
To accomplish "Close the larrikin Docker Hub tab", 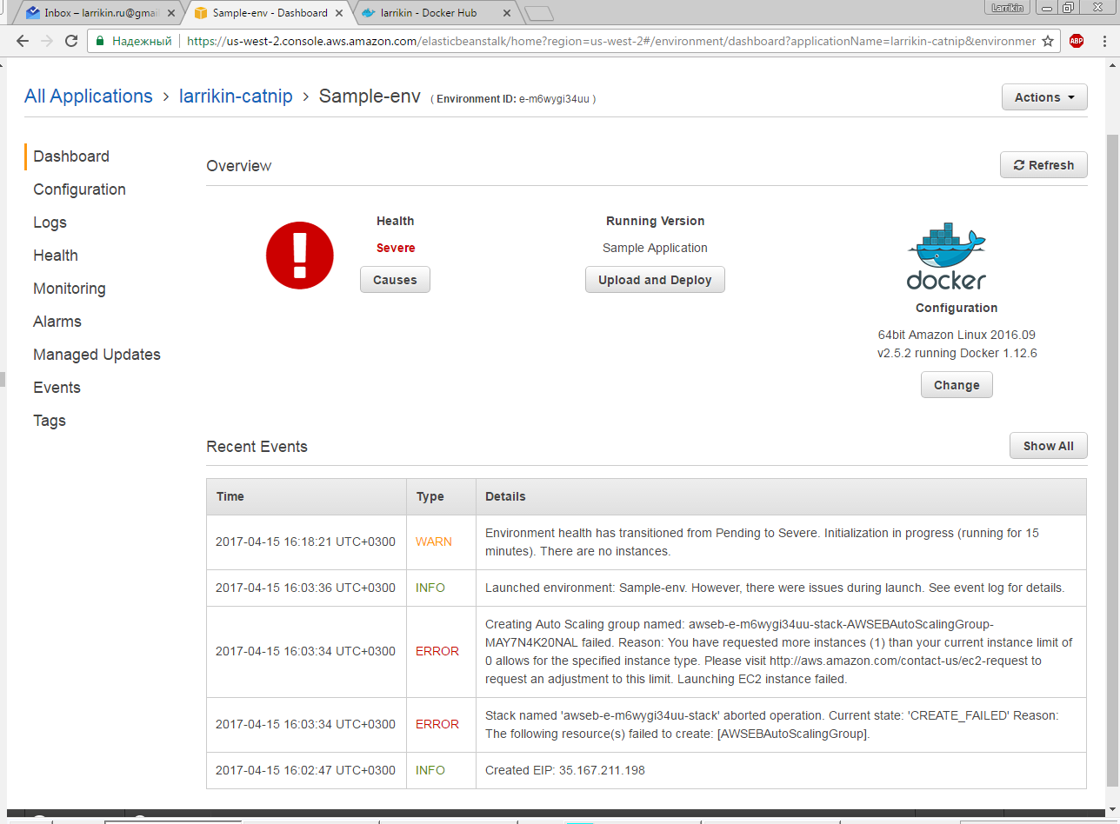I will 507,13.
